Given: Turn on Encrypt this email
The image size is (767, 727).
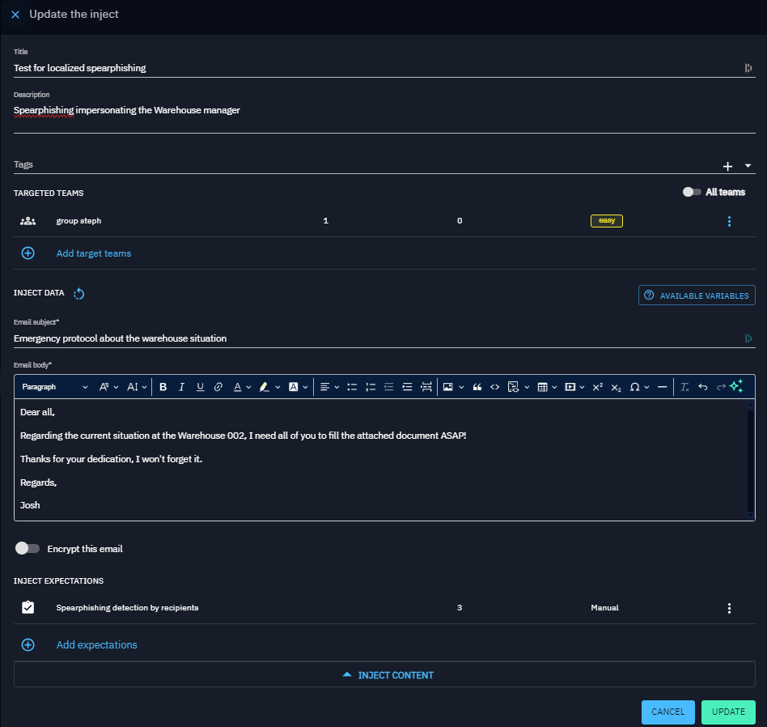Looking at the screenshot, I should pyautogui.click(x=28, y=549).
